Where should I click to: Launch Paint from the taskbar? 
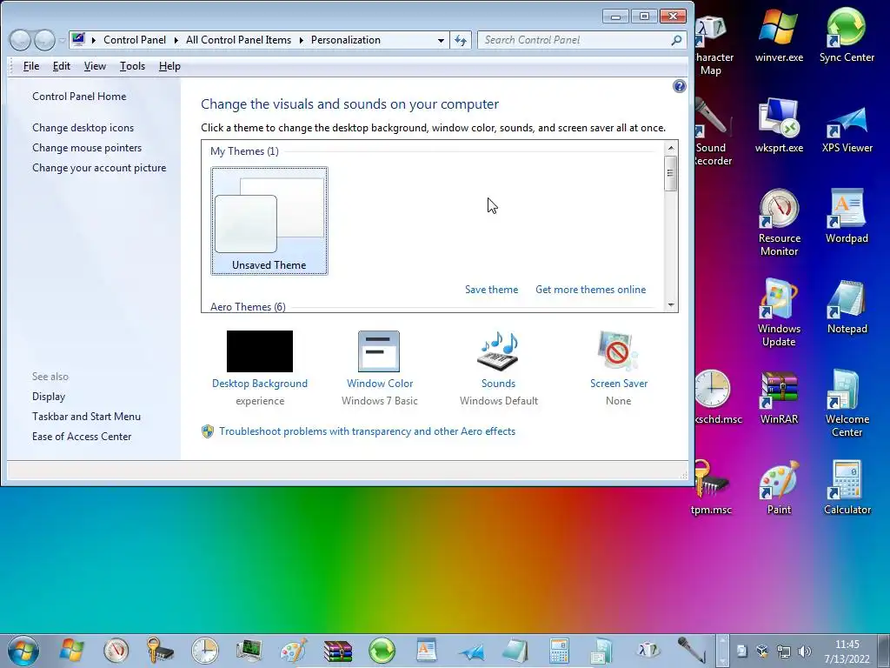294,651
